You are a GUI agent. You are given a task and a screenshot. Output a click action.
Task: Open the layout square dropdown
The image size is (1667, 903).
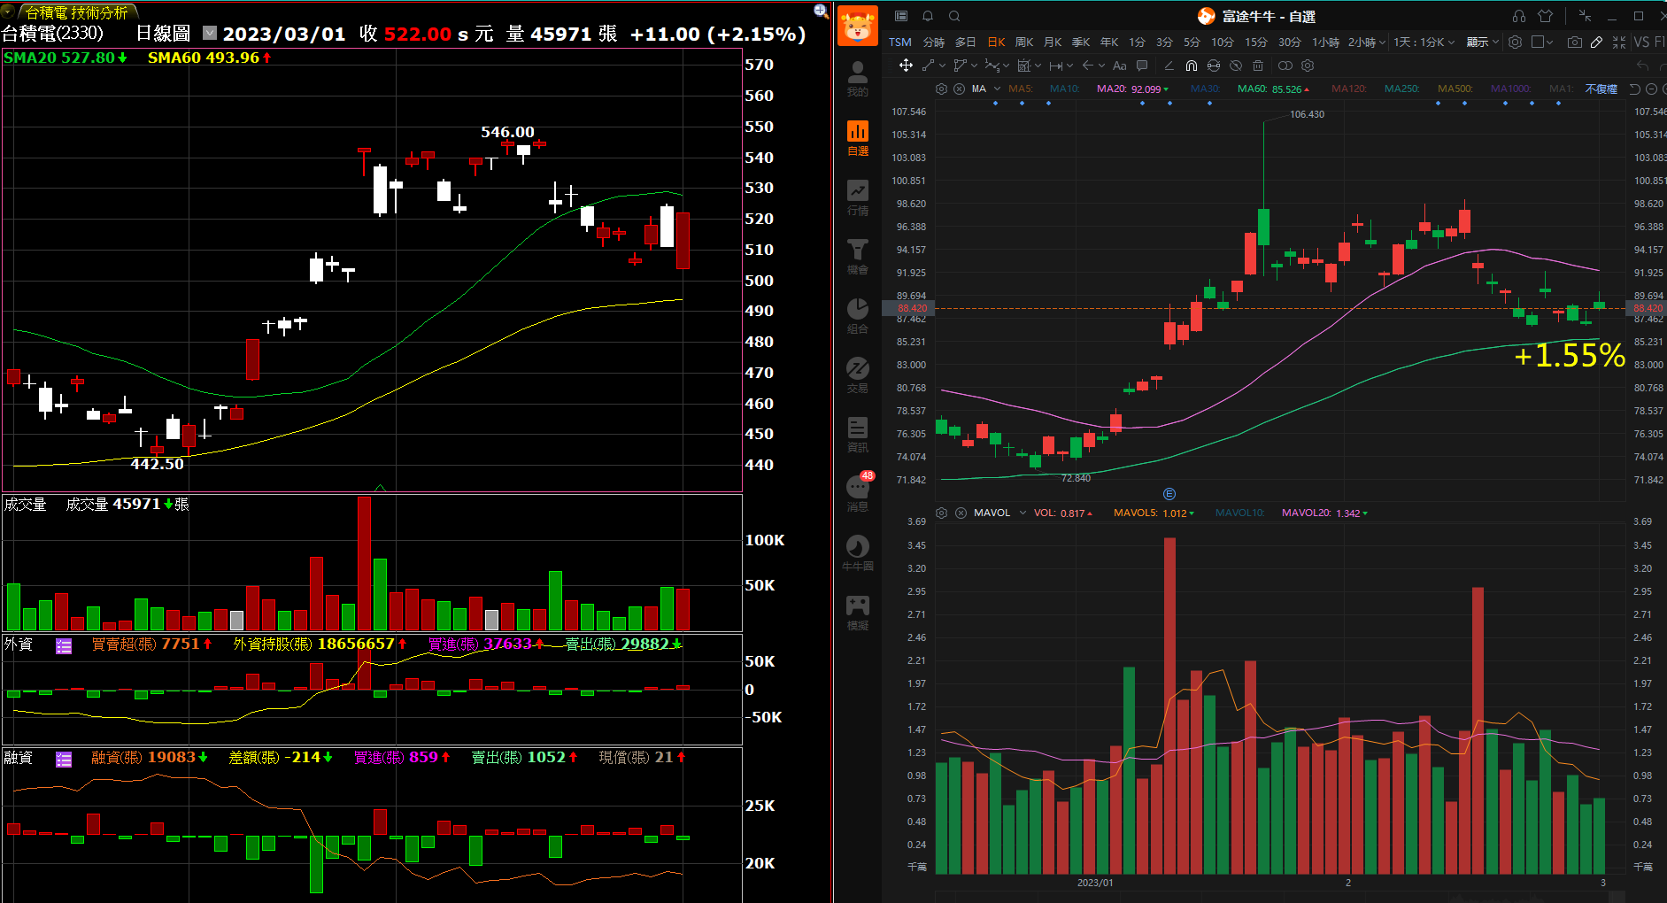[1542, 42]
